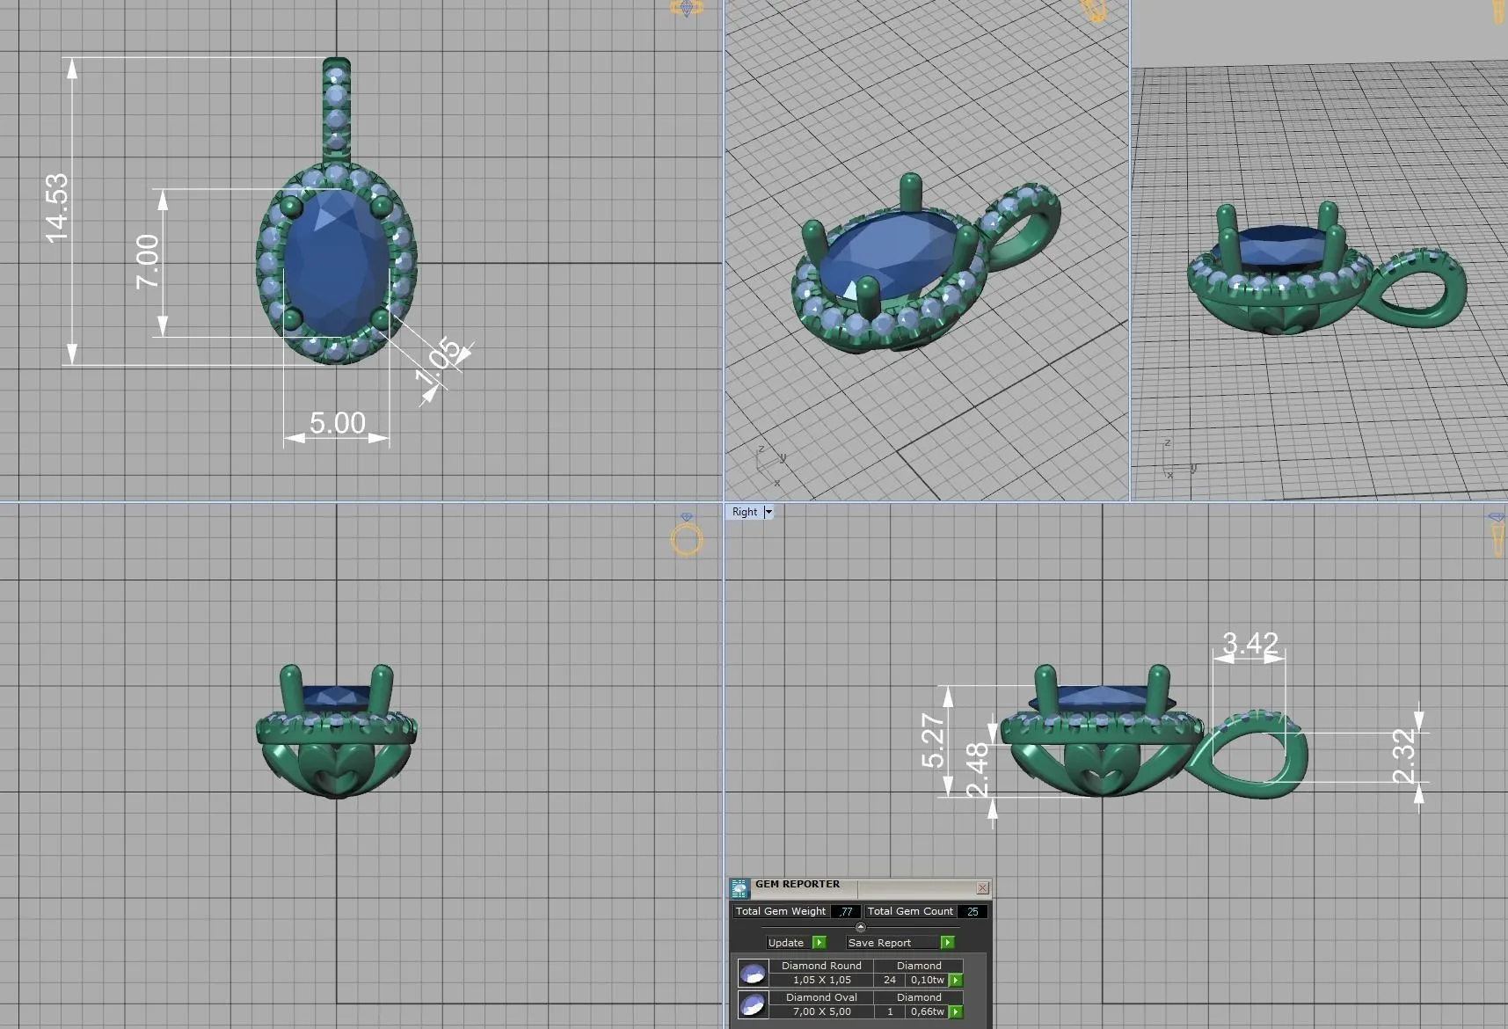This screenshot has width=1508, height=1029.
Task: Select the Diamond Oval gem thumbnail
Action: (x=753, y=1004)
